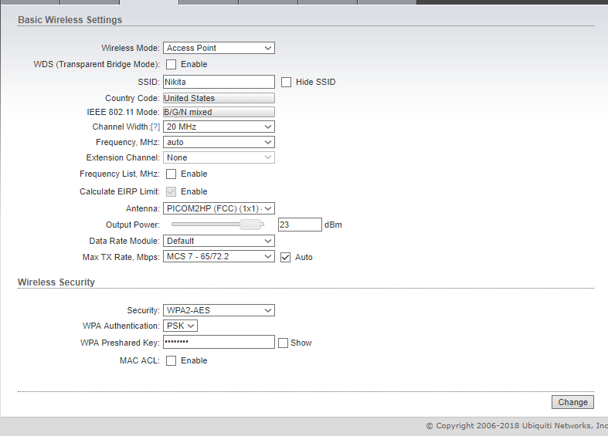The image size is (608, 436).
Task: Click the WPA Preshared Key field
Action: pyautogui.click(x=219, y=342)
